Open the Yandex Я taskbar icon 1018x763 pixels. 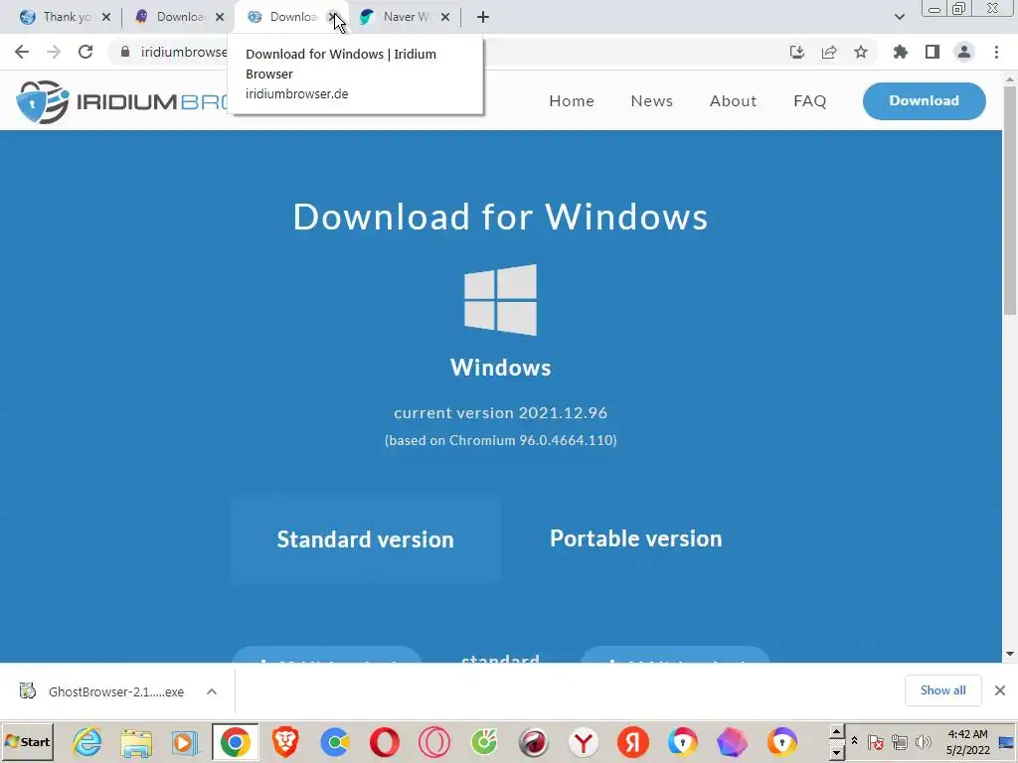(633, 741)
